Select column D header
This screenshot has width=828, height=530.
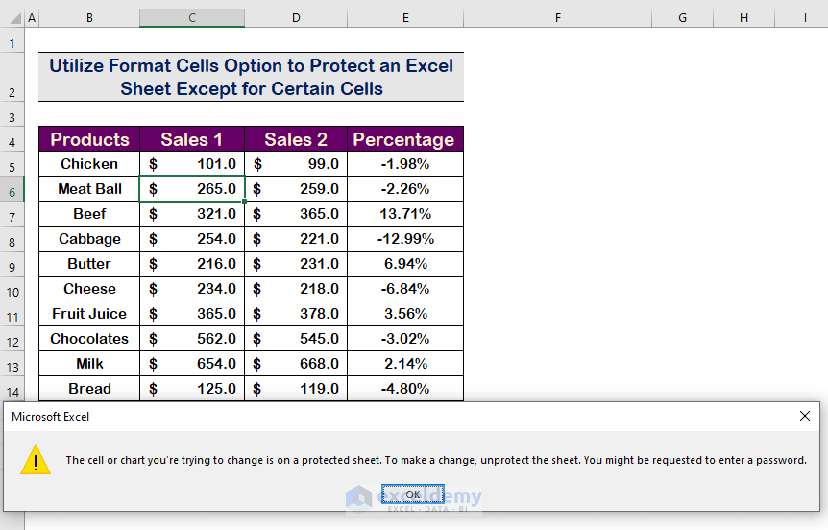click(296, 17)
